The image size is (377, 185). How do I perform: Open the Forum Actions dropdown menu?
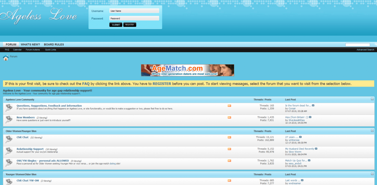tap(33, 50)
